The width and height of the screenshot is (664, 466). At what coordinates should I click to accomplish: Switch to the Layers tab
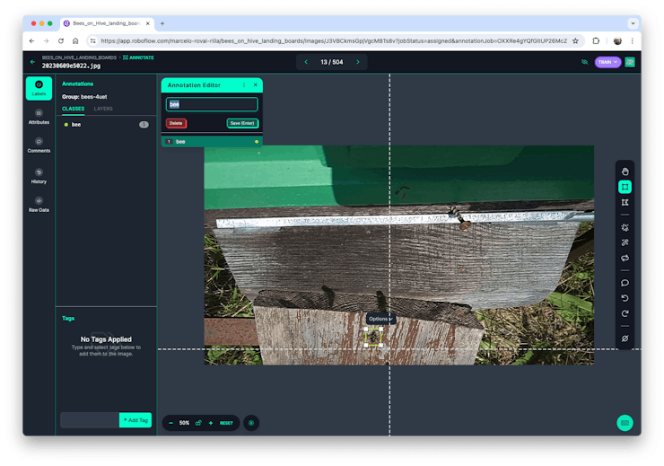point(103,109)
